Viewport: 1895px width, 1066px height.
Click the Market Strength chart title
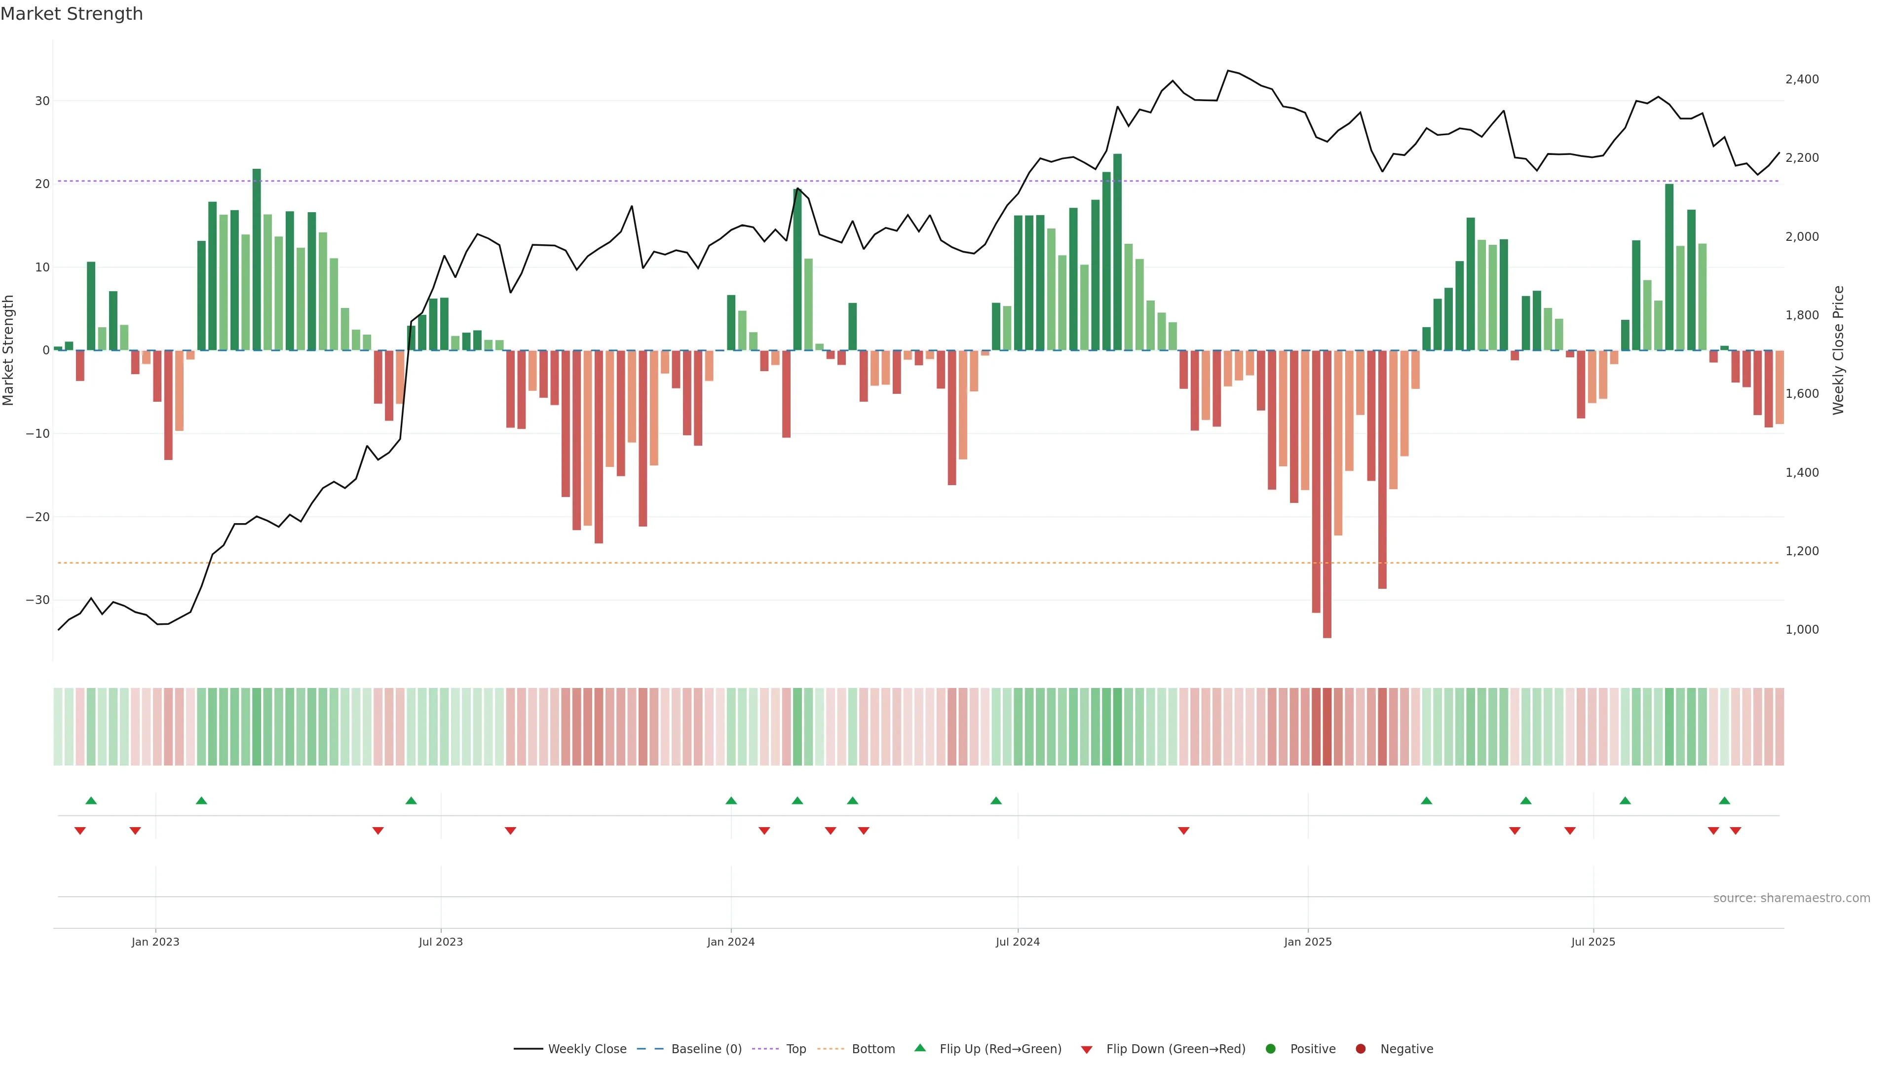(72, 14)
